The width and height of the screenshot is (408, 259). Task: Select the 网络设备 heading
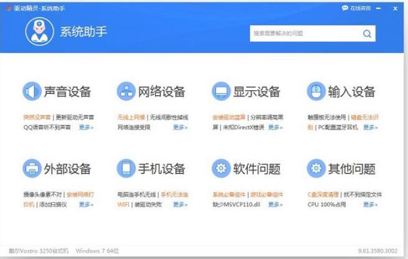click(x=161, y=92)
